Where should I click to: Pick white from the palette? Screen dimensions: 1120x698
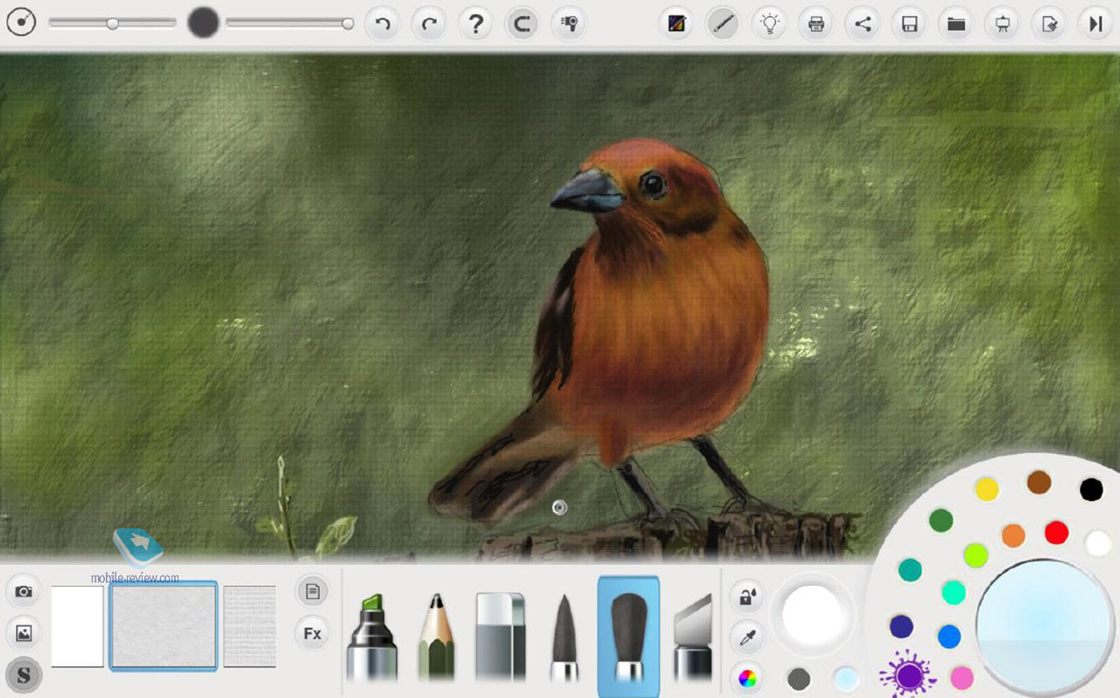[1098, 543]
